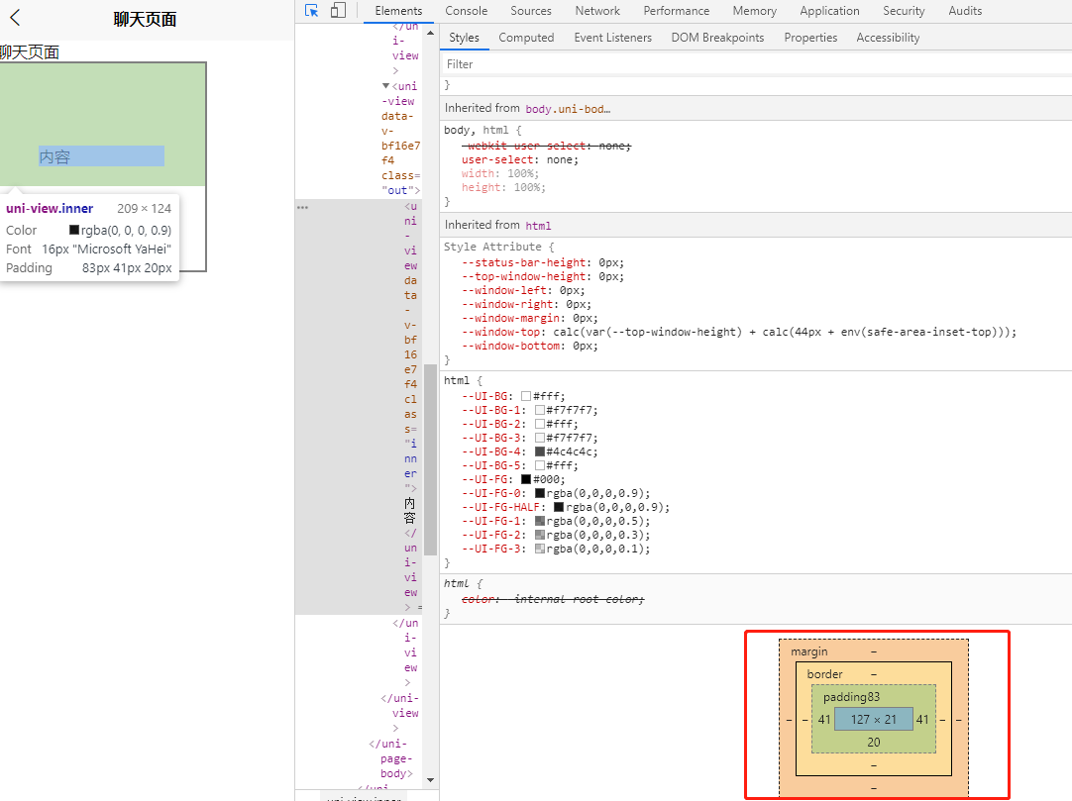Select the Computed sub-tab
The image size is (1072, 801).
click(x=526, y=38)
